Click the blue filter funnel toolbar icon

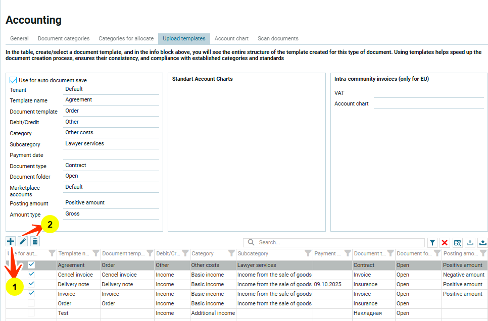432,243
